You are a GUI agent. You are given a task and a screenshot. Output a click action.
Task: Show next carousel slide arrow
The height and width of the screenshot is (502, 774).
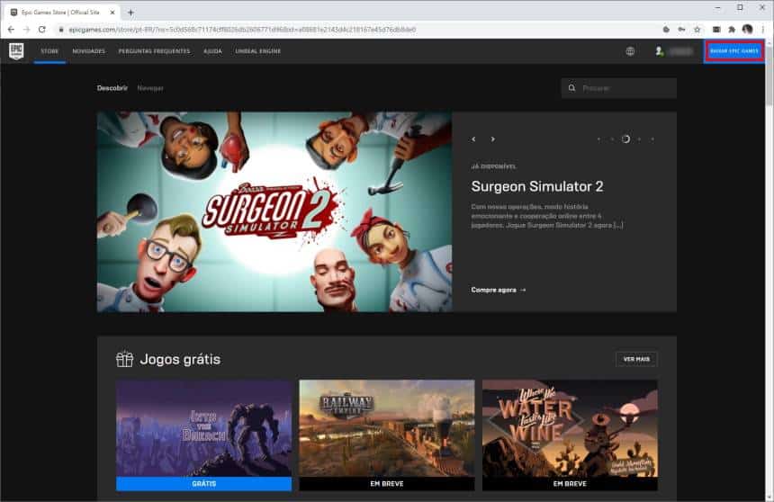[x=492, y=139]
